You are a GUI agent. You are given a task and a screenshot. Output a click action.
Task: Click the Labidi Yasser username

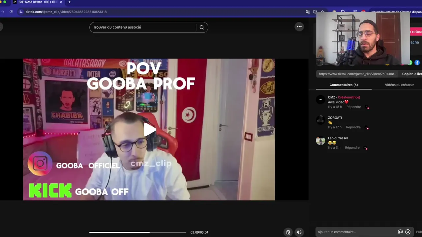tap(338, 138)
